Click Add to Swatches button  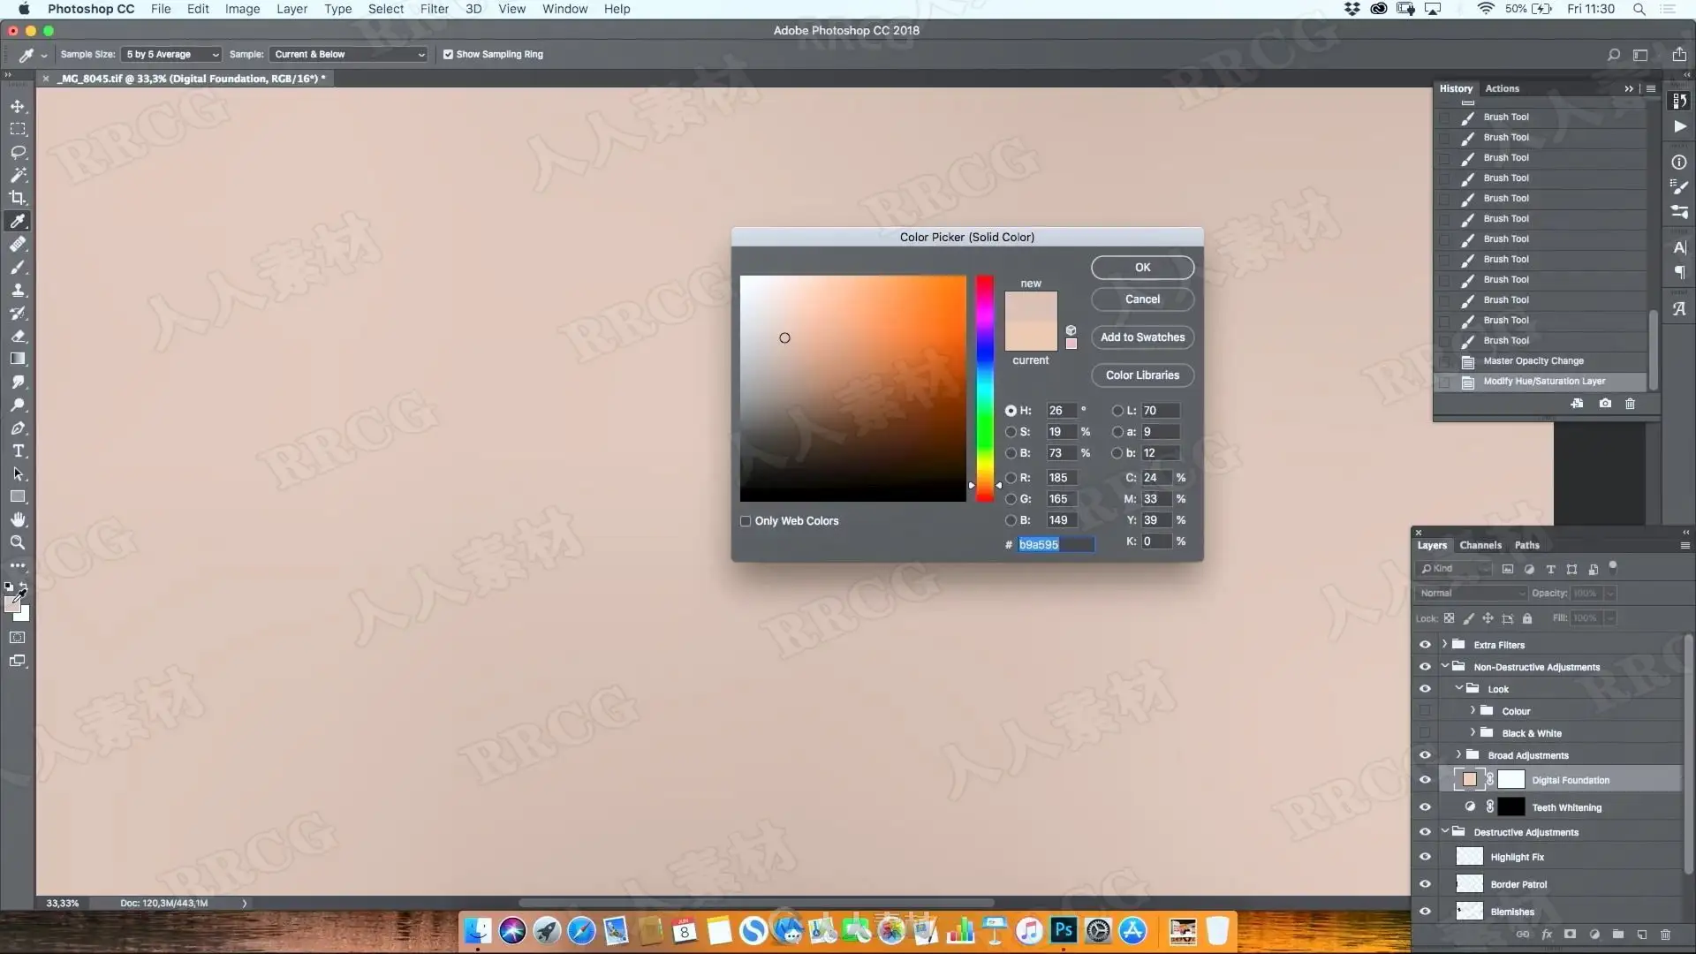[1142, 337]
